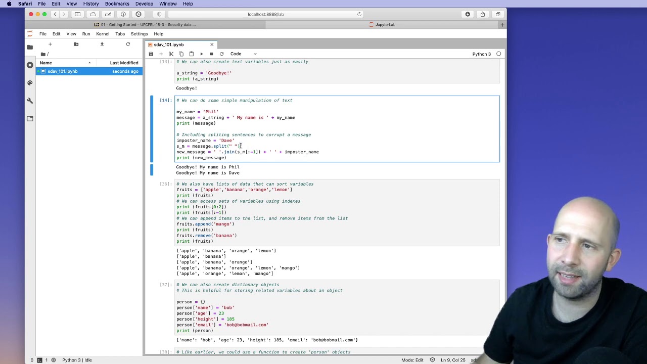Open the Running Terminals and Kernels sidebar icon

click(x=30, y=65)
